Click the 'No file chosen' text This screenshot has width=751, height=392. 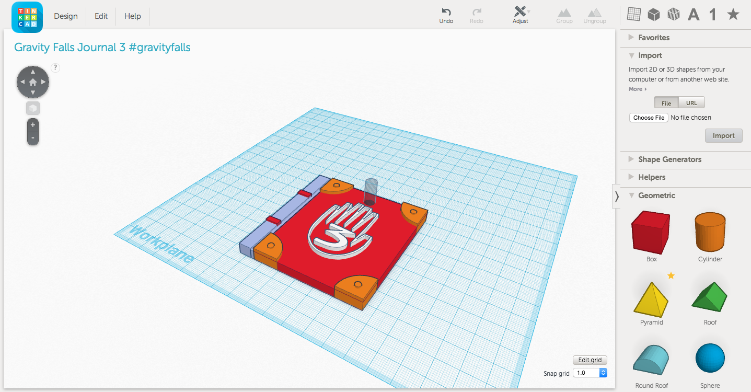[691, 118]
